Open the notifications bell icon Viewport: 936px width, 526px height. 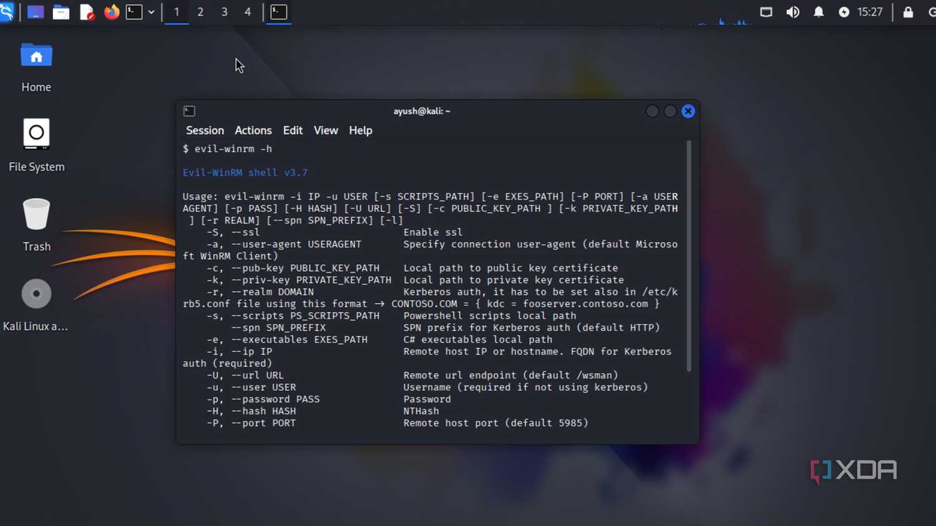coord(819,12)
